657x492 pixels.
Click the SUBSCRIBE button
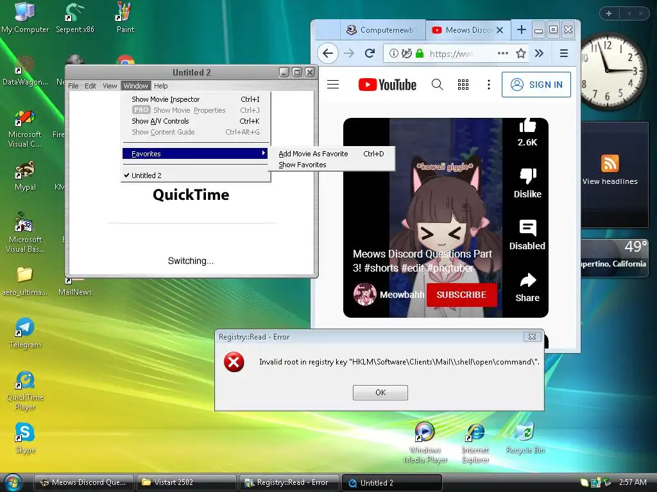pyautogui.click(x=461, y=295)
